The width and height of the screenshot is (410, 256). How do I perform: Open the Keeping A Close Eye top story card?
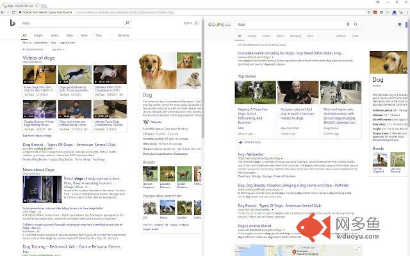pyautogui.click(x=255, y=109)
